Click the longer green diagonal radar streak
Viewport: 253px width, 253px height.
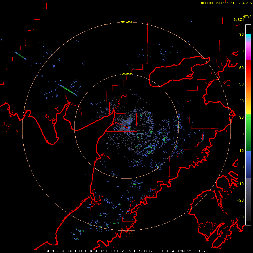(68, 90)
